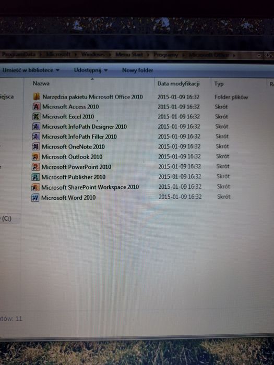The height and width of the screenshot is (365, 274).
Task: Click the Menu Start breadcrumb segment
Action: pyautogui.click(x=129, y=55)
